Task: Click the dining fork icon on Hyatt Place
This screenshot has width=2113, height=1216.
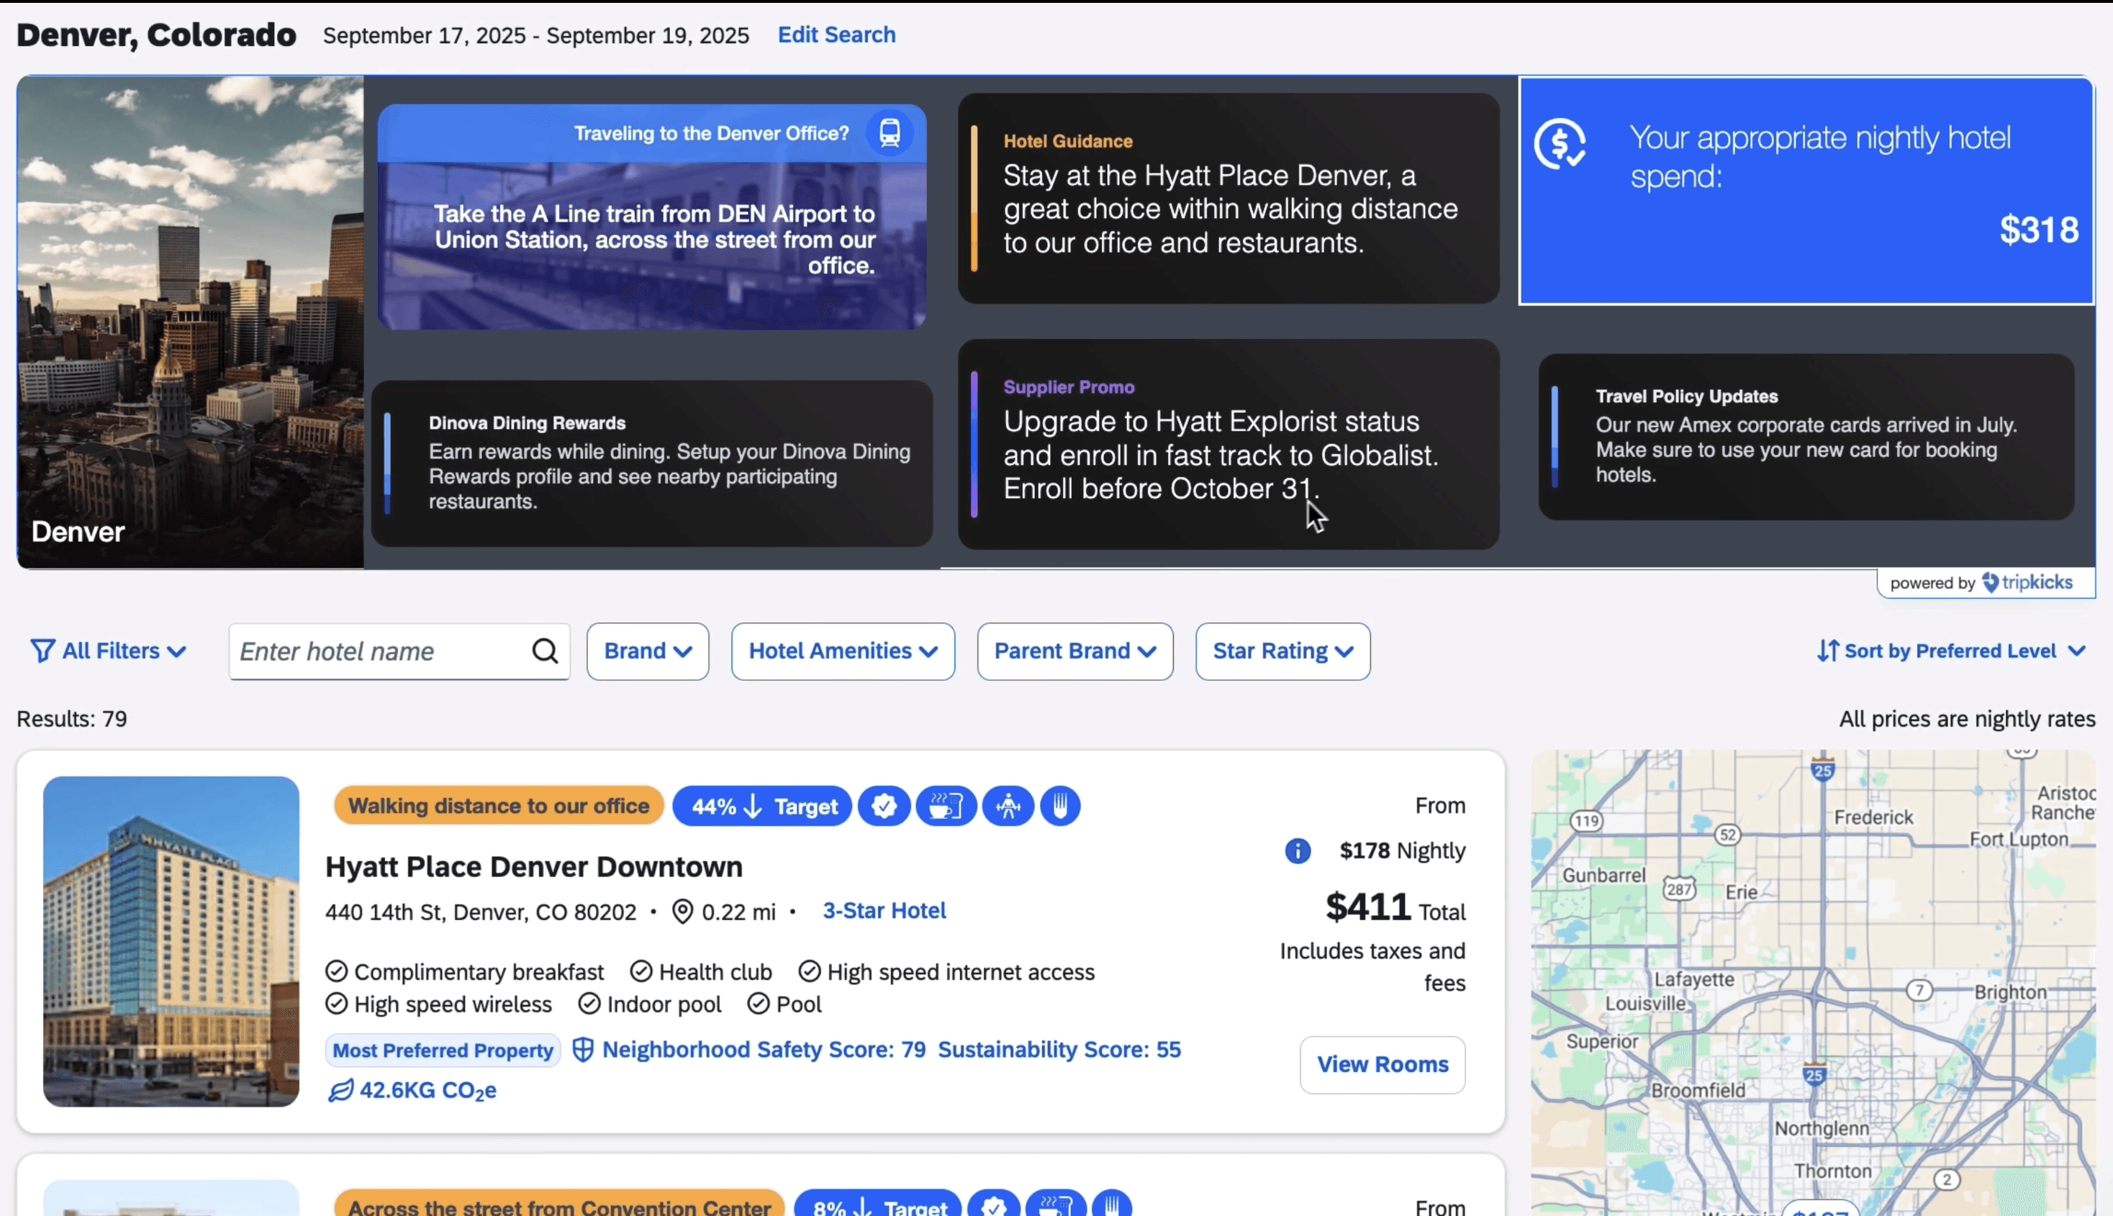Action: click(1060, 806)
